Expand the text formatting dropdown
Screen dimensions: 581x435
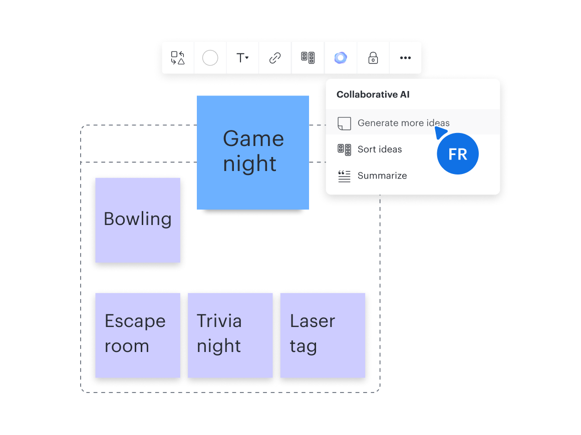pos(242,58)
